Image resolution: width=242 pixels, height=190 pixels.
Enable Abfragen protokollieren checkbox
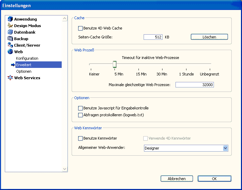(x=81, y=115)
